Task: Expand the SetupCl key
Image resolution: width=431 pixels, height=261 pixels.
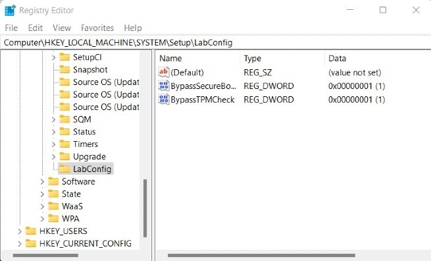Action: coord(53,57)
